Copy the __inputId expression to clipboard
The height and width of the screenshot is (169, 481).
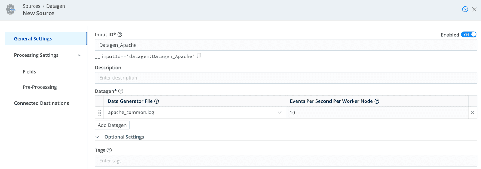coord(199,56)
